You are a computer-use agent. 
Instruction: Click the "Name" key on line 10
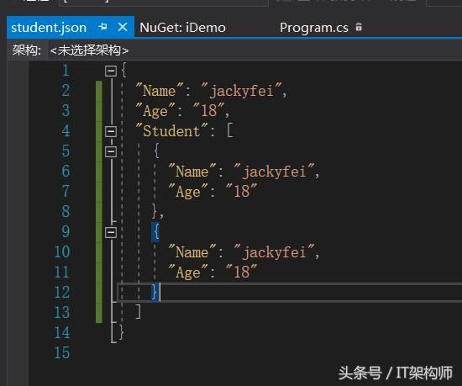(192, 251)
